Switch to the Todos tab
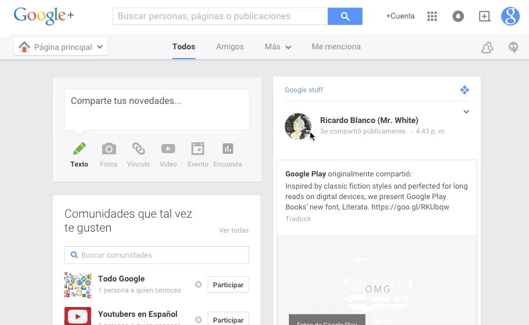The width and height of the screenshot is (529, 325). point(183,46)
